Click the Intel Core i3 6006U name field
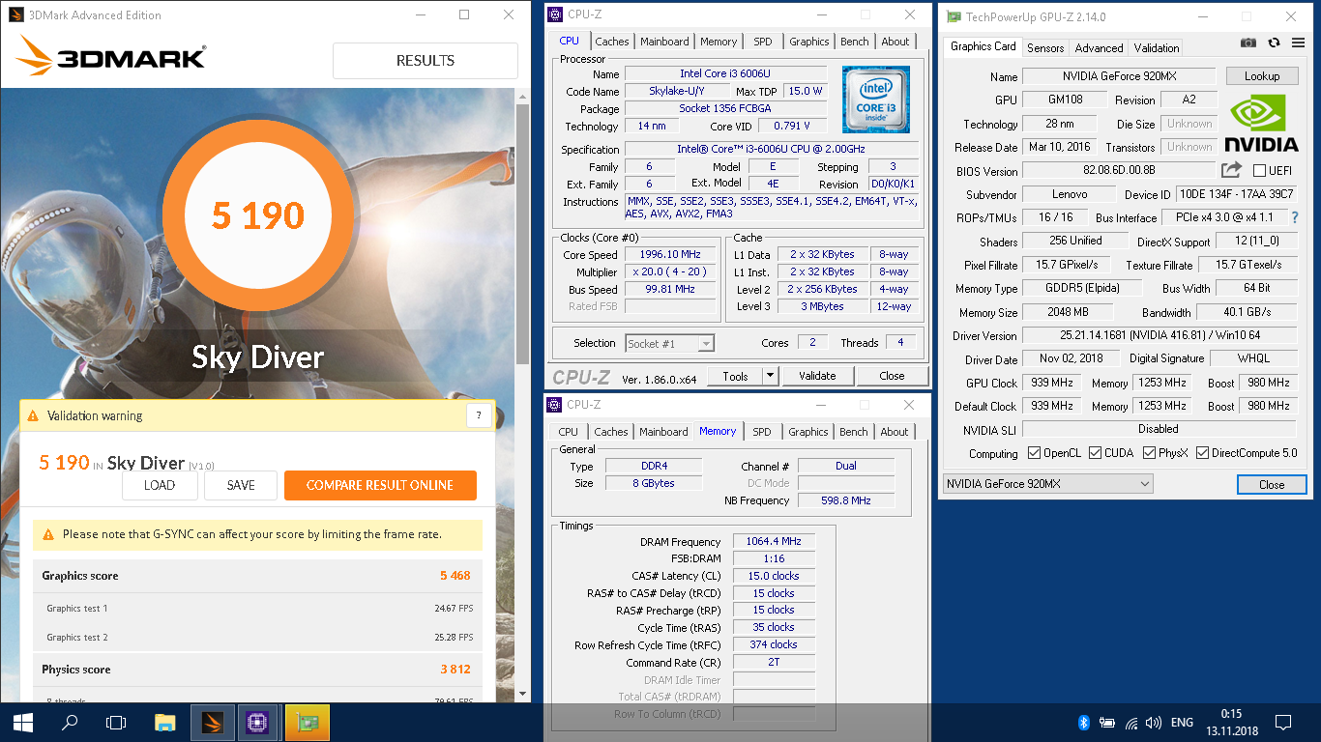 (x=725, y=73)
